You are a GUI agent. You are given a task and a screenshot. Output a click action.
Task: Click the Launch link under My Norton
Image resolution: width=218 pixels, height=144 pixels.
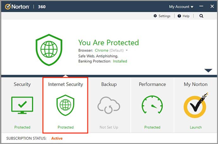tap(196, 127)
